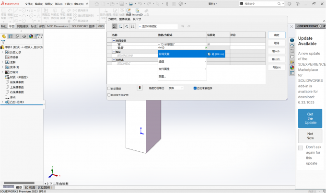Click the 确定 button in equations dialog

tap(277, 35)
